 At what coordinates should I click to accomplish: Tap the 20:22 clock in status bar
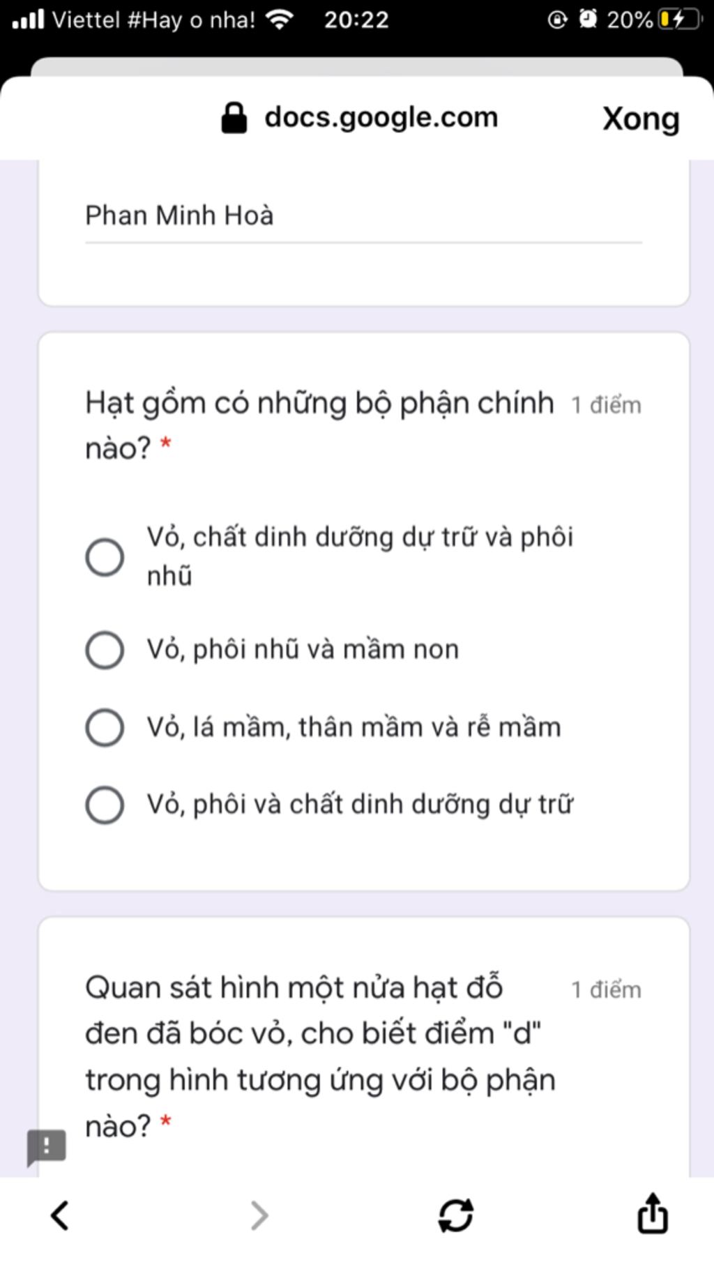pos(356,20)
